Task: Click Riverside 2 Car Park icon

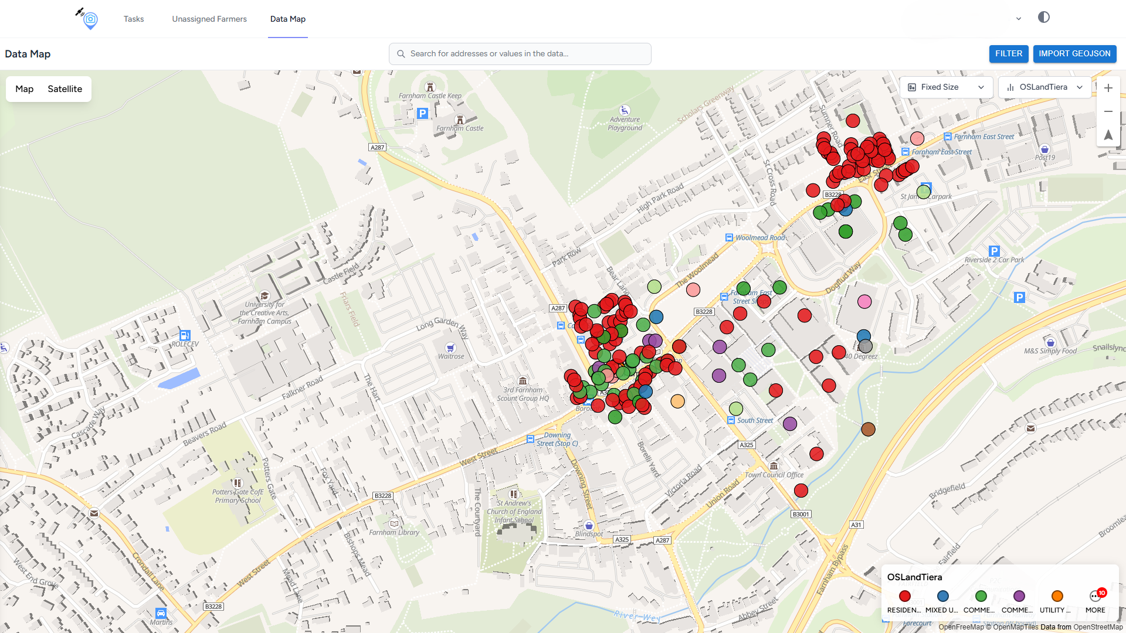Action: 994,251
